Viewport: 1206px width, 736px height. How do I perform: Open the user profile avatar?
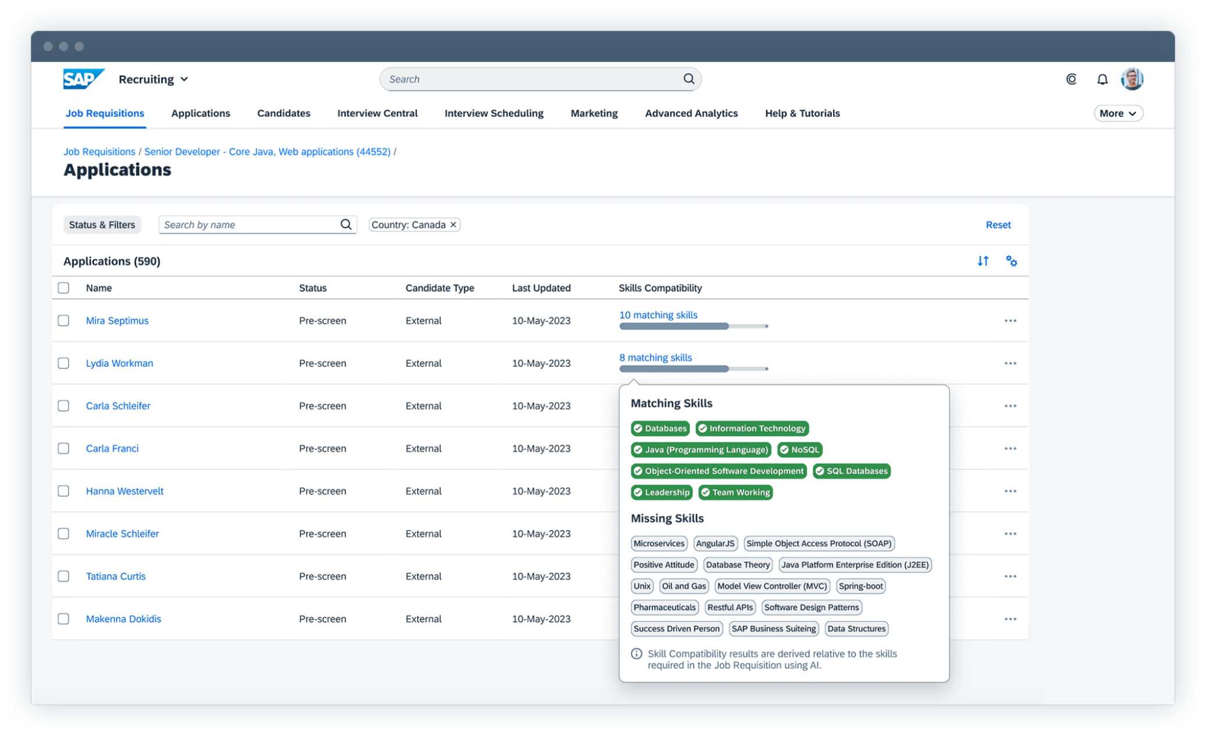(x=1132, y=79)
